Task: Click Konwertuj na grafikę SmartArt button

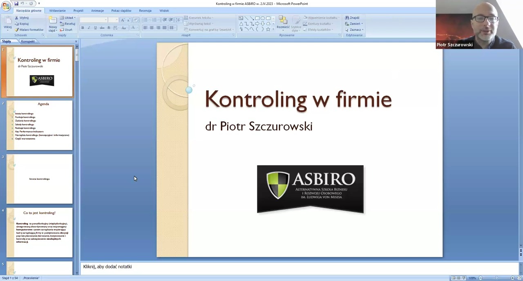Action: (208, 30)
